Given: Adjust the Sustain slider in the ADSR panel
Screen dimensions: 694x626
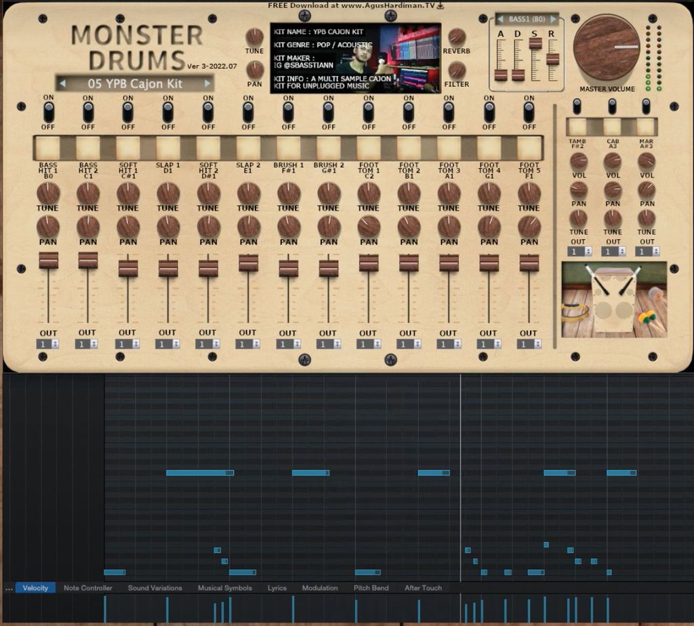Looking at the screenshot, I should coord(535,43).
